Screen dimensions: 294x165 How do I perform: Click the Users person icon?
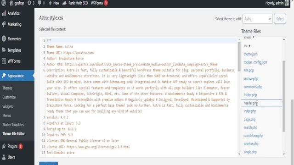(x=4, y=157)
